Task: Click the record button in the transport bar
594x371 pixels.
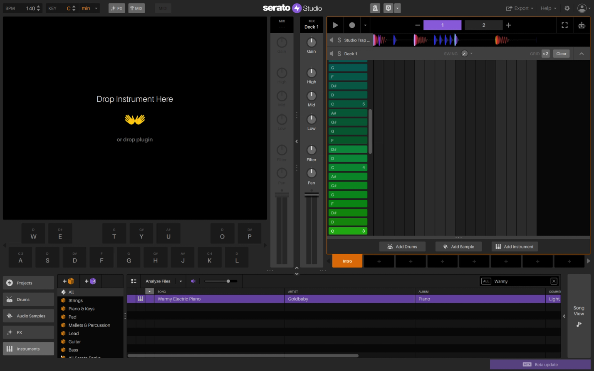Action: click(x=352, y=25)
